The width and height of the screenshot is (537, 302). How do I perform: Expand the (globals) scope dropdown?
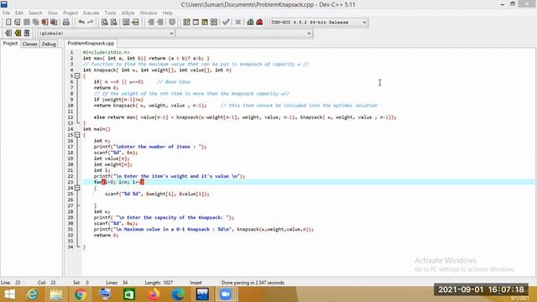107,34
